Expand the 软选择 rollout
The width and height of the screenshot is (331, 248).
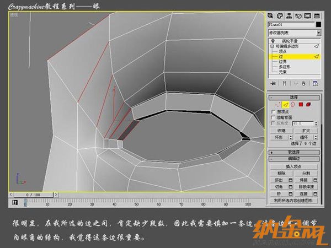(x=293, y=152)
